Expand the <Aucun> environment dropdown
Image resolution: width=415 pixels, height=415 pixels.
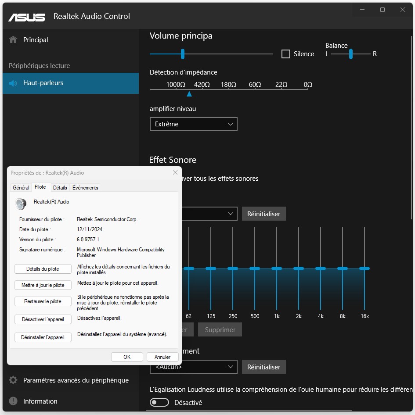tap(193, 367)
